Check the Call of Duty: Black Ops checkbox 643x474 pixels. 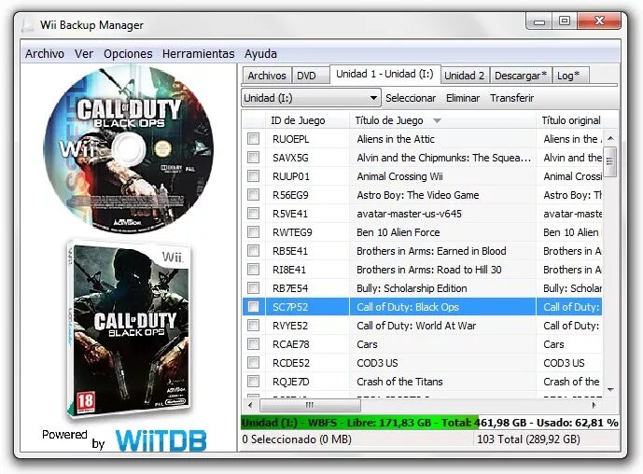(x=254, y=307)
